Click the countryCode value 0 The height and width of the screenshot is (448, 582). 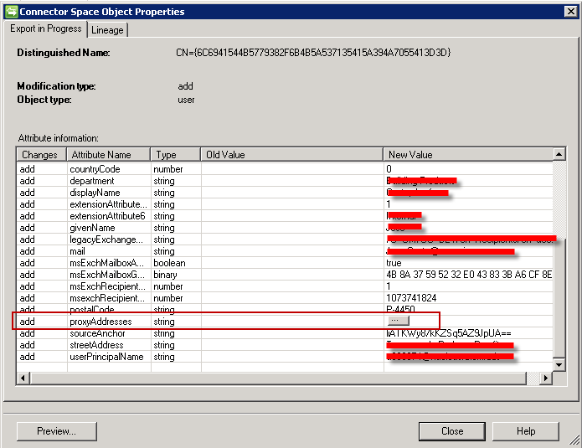(389, 169)
